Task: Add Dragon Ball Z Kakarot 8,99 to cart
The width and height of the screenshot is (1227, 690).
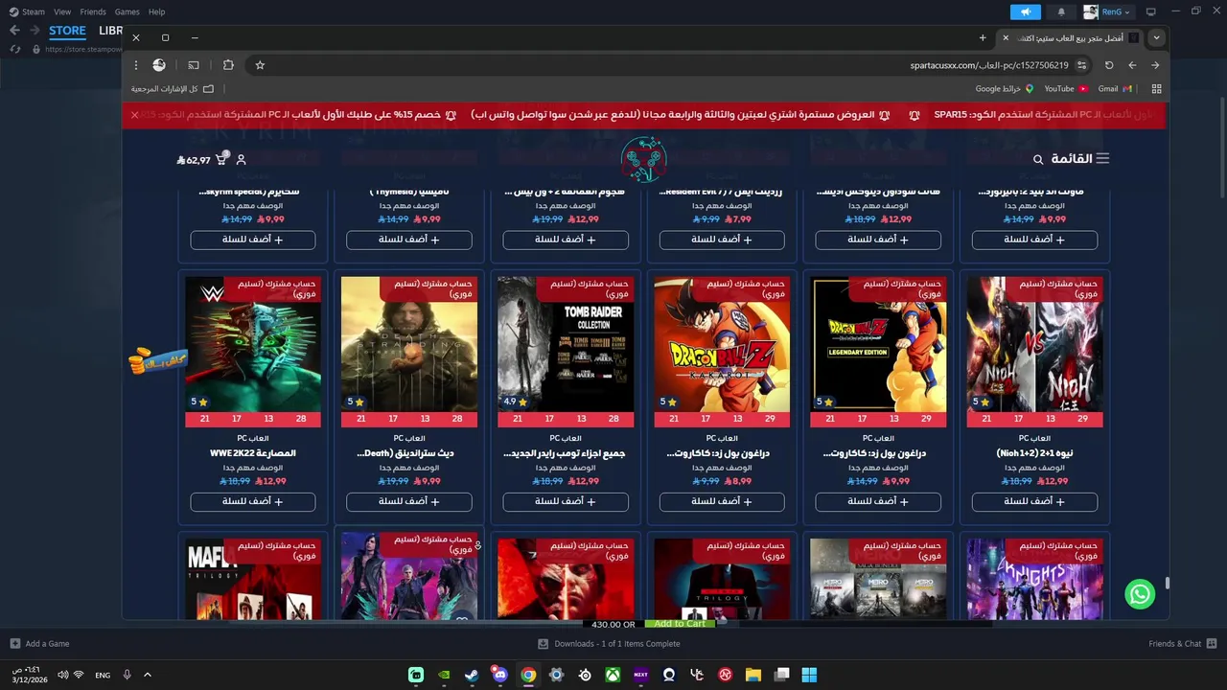Action: (722, 501)
